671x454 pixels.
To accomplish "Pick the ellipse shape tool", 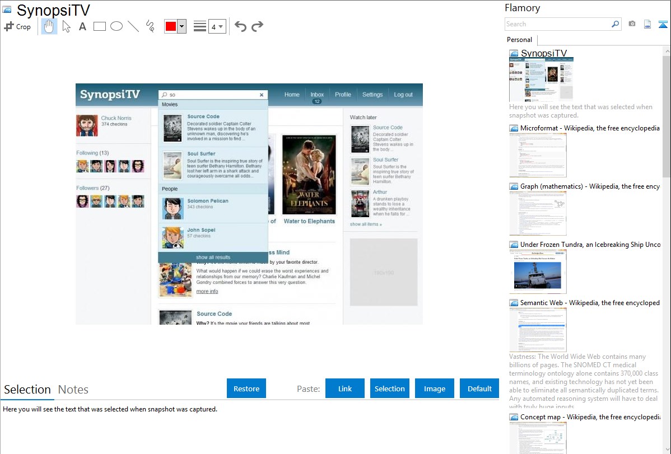I will (117, 26).
